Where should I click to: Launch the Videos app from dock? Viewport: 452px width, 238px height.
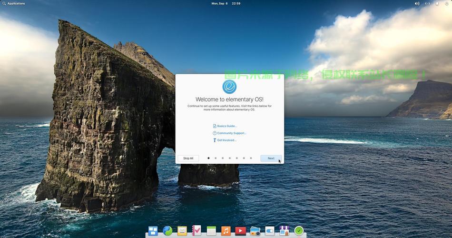pos(240,231)
